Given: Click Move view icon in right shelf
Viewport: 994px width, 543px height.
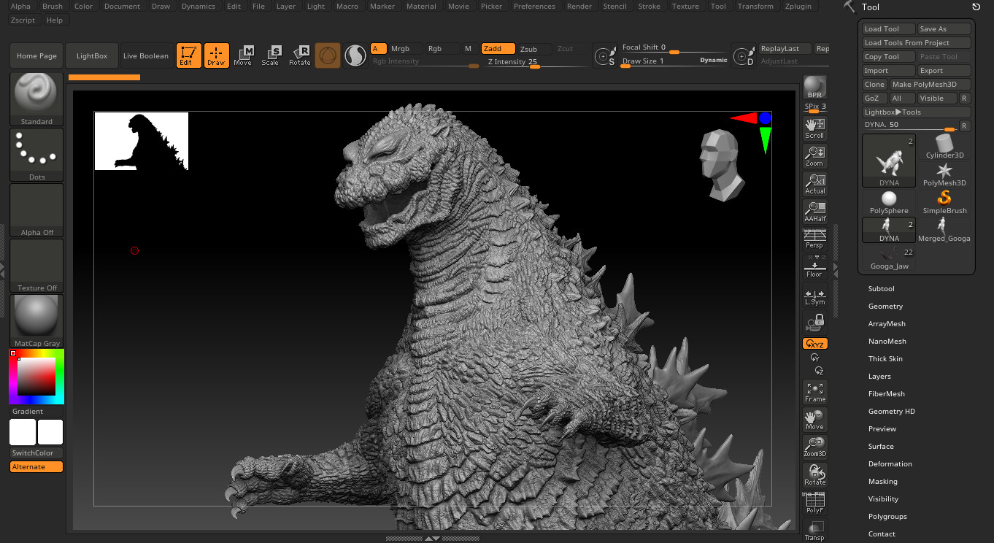Looking at the screenshot, I should coord(814,420).
